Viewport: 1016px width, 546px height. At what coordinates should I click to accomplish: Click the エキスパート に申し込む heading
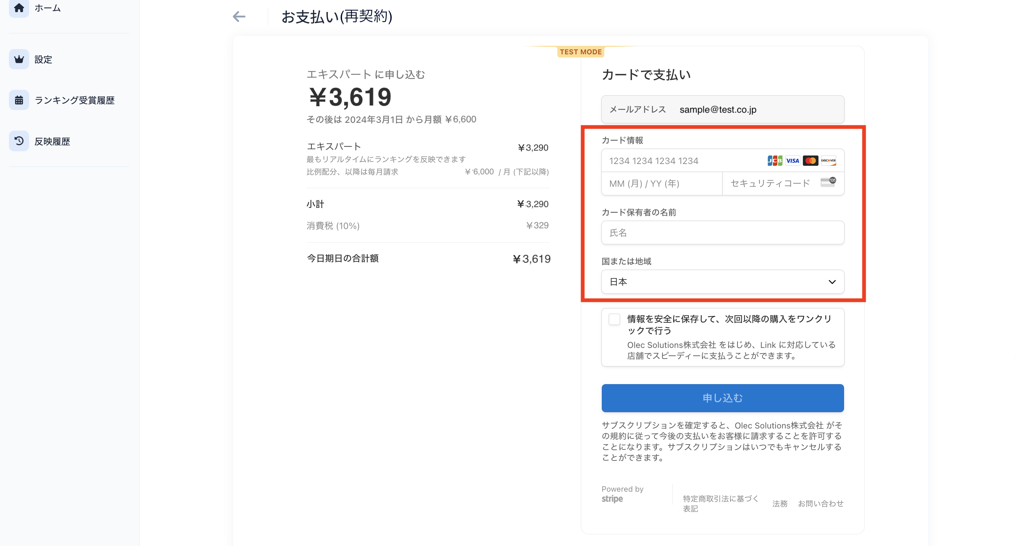coord(366,74)
